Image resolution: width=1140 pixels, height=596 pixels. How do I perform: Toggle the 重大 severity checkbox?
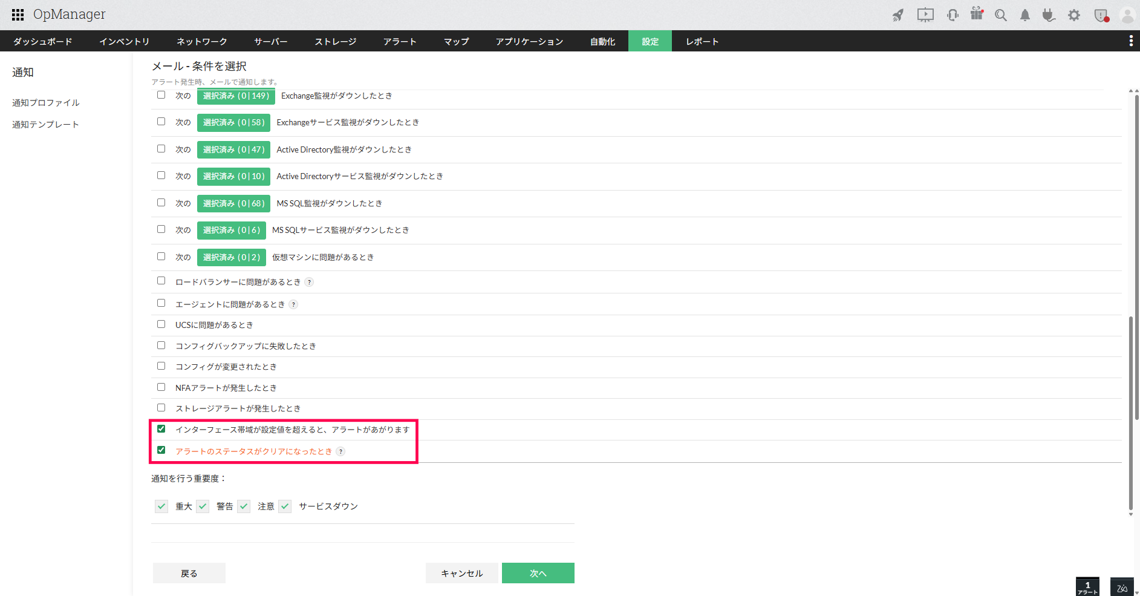[x=161, y=506]
